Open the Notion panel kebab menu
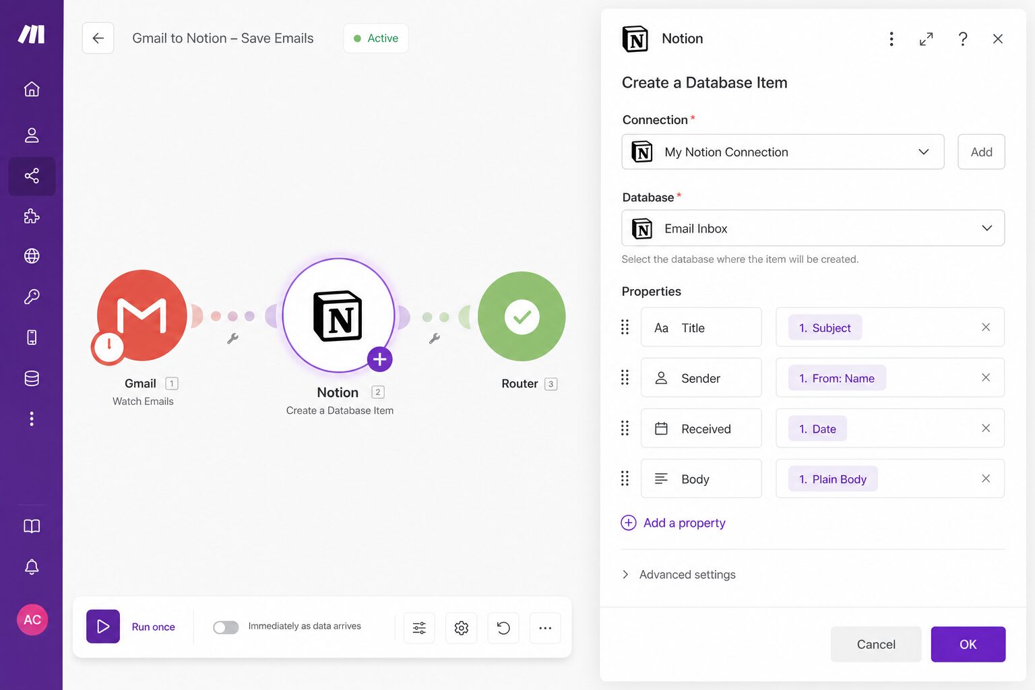 891,39
